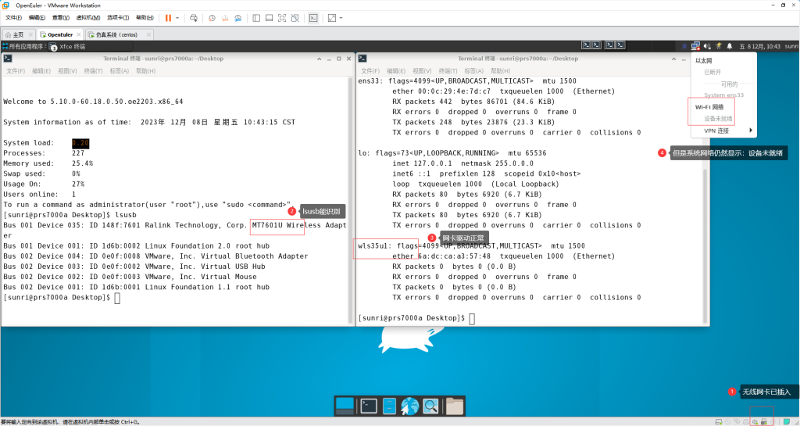
Task: Open the snapshot manager icon
Action: (x=240, y=17)
